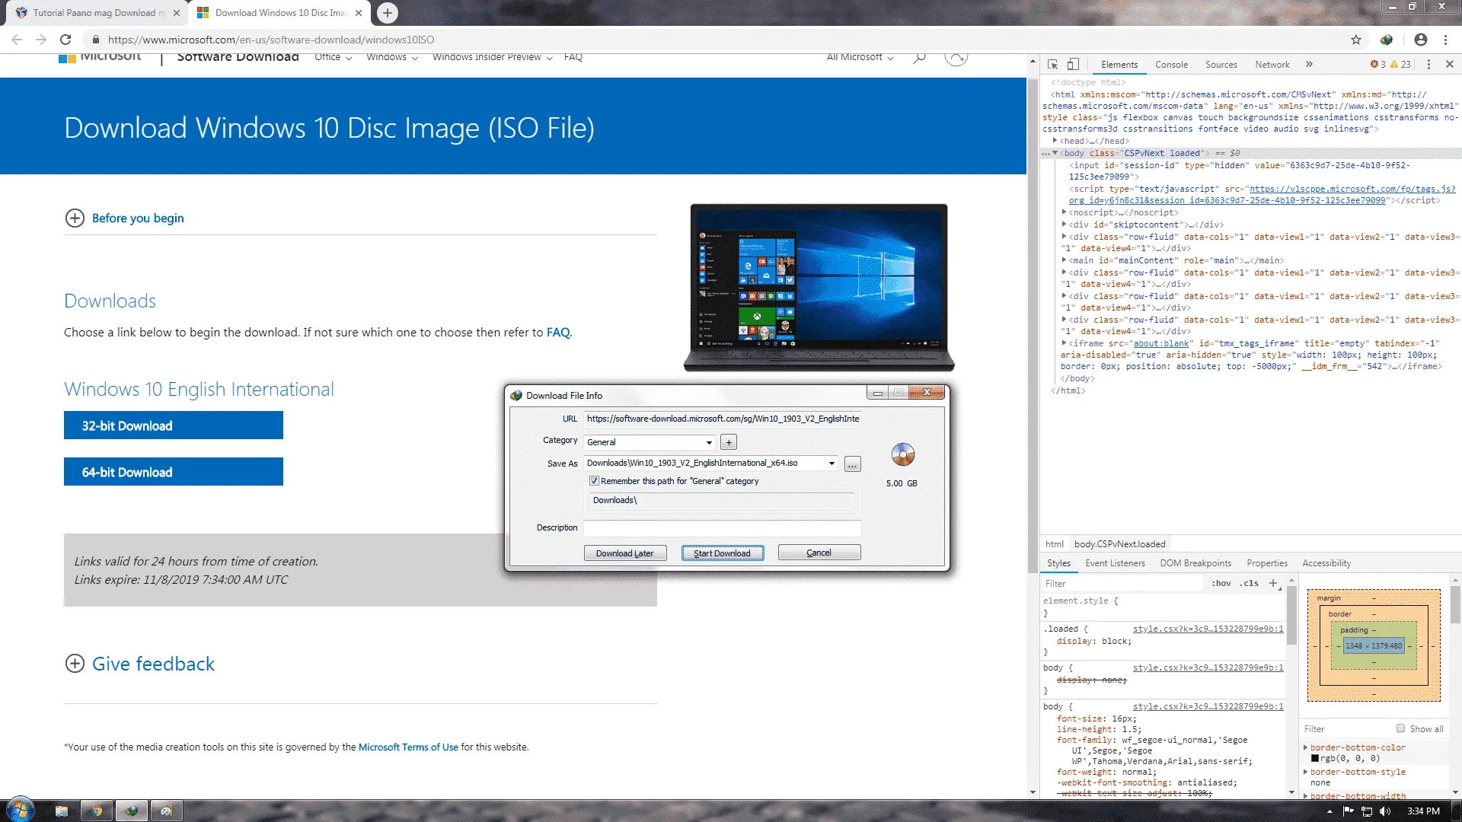Switch to the Network tab in DevTools
The height and width of the screenshot is (822, 1462).
(1272, 65)
